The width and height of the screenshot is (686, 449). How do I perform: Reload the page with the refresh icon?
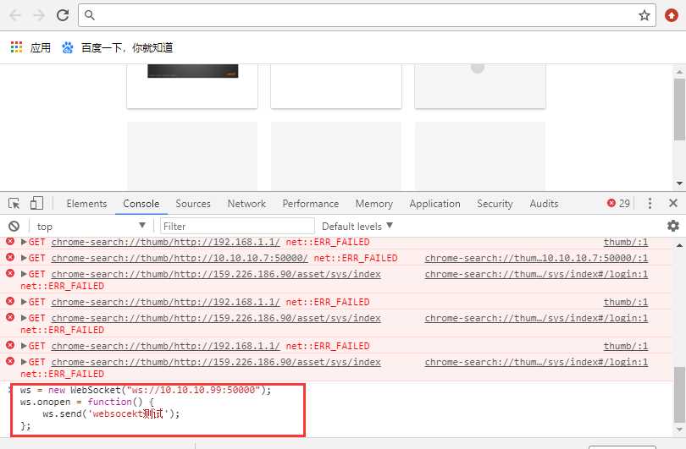[x=63, y=15]
